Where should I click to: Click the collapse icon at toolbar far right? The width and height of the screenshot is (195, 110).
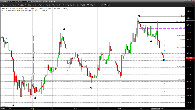[x=193, y=5]
